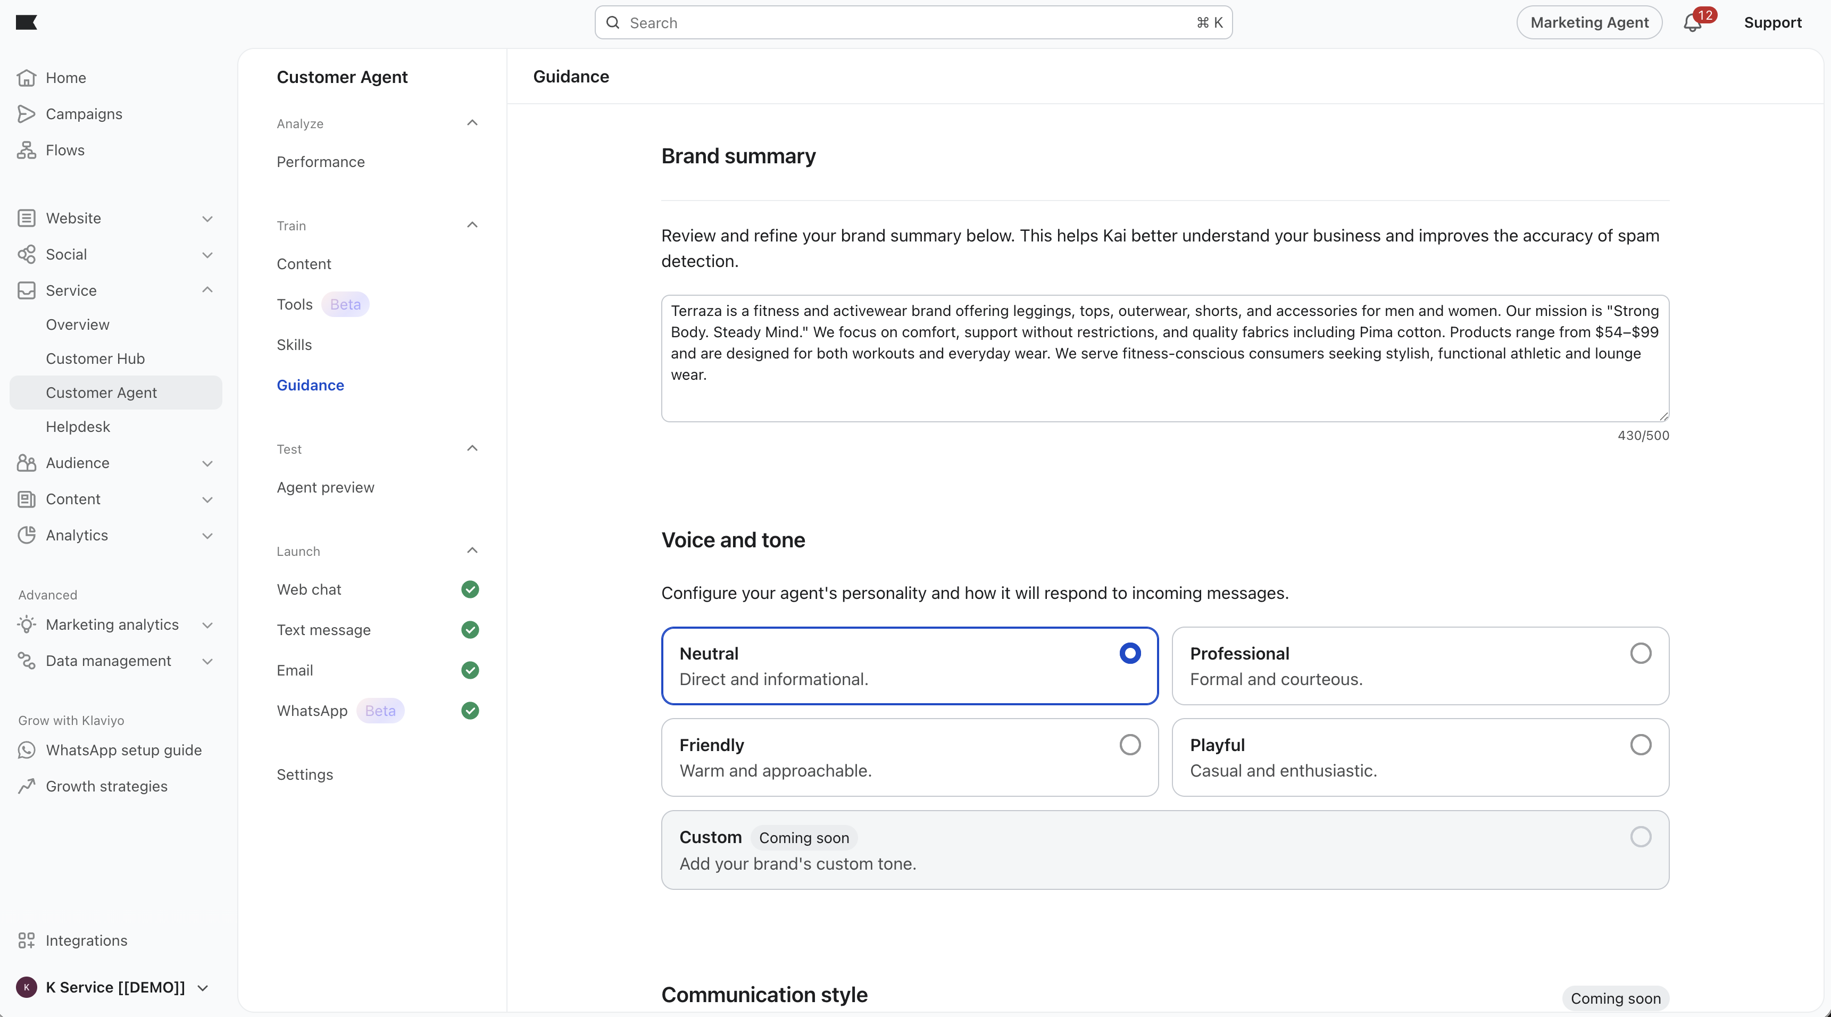Click the Marketing Agent button
This screenshot has height=1017, width=1831.
click(1588, 23)
